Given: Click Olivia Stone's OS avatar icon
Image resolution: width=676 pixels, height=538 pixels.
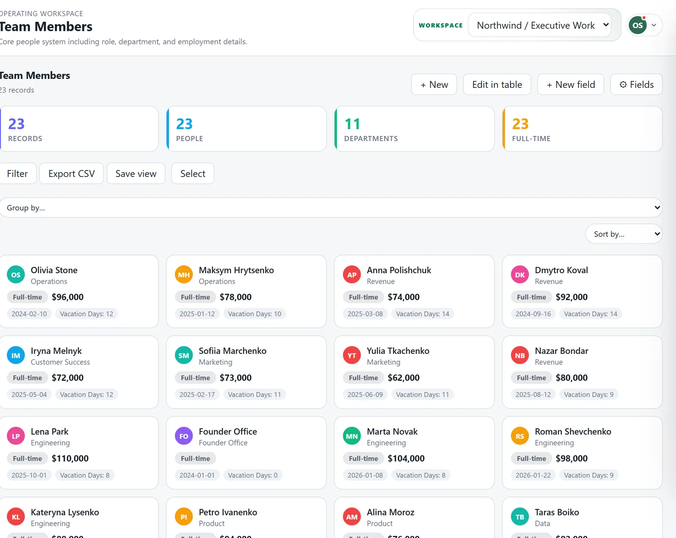Looking at the screenshot, I should tap(16, 275).
